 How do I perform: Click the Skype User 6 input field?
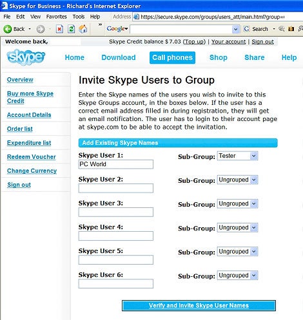pos(116,284)
